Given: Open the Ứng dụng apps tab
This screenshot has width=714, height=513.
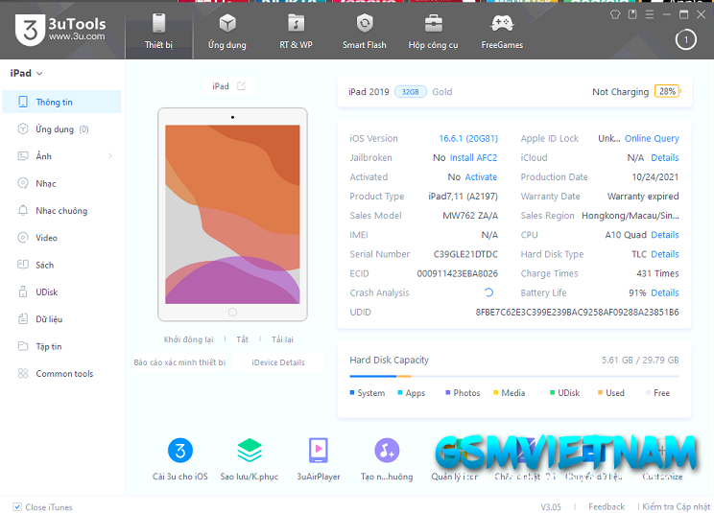Looking at the screenshot, I should point(227,31).
